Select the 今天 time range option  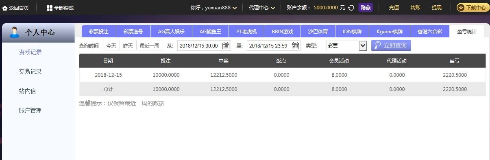111,45
